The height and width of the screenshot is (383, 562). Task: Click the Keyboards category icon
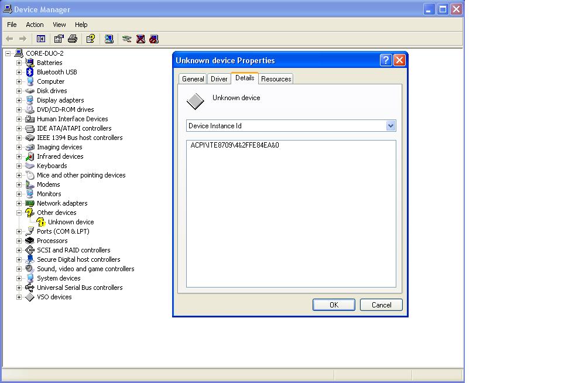point(30,166)
